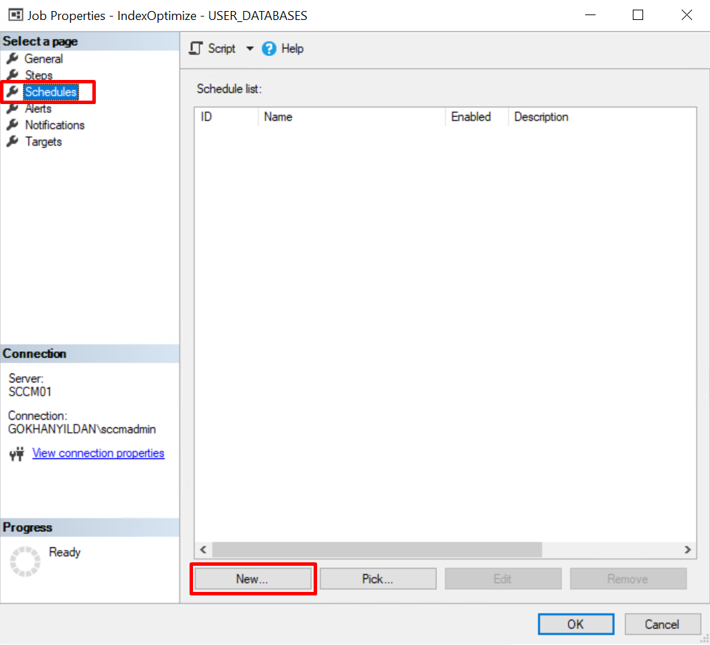Click the horizontal scrollbar thumb
This screenshot has height=645, width=710.
pos(377,549)
